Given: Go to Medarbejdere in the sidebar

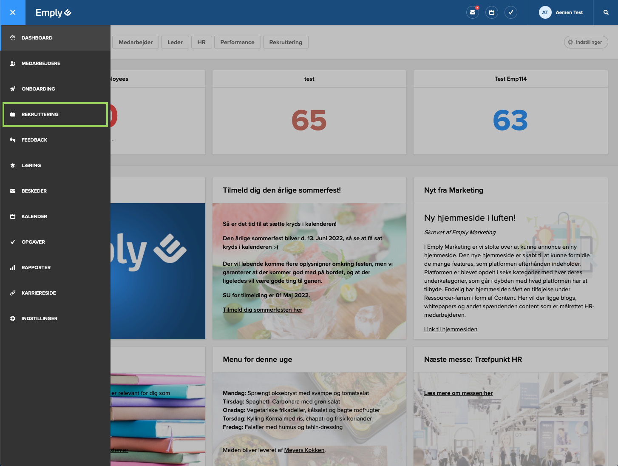Looking at the screenshot, I should (x=41, y=63).
